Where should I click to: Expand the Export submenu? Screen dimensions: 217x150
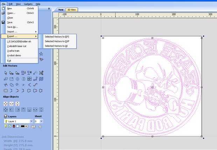[19, 36]
